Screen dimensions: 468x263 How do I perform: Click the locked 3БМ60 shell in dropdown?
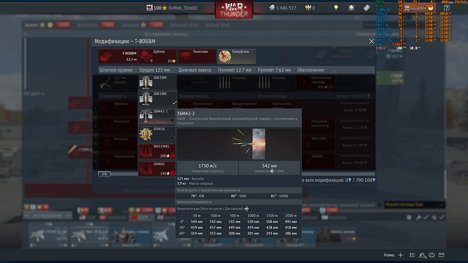[157, 169]
